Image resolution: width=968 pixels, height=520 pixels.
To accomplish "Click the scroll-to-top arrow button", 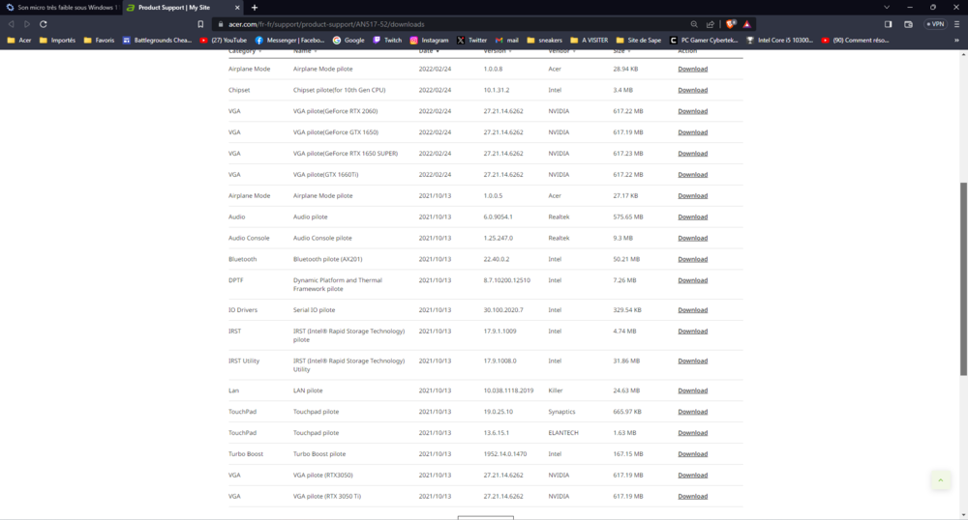I will 940,480.
